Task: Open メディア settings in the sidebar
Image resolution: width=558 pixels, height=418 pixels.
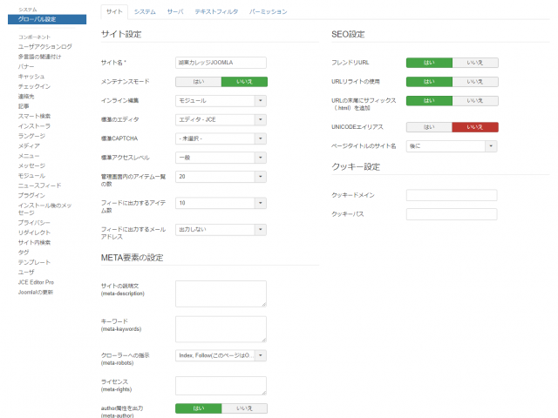Action: pos(29,146)
